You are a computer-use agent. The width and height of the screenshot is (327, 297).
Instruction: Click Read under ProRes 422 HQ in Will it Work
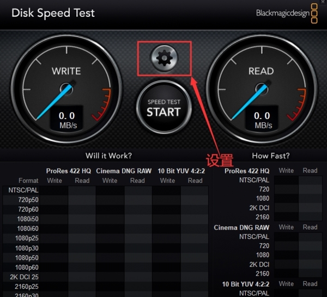[82, 181]
